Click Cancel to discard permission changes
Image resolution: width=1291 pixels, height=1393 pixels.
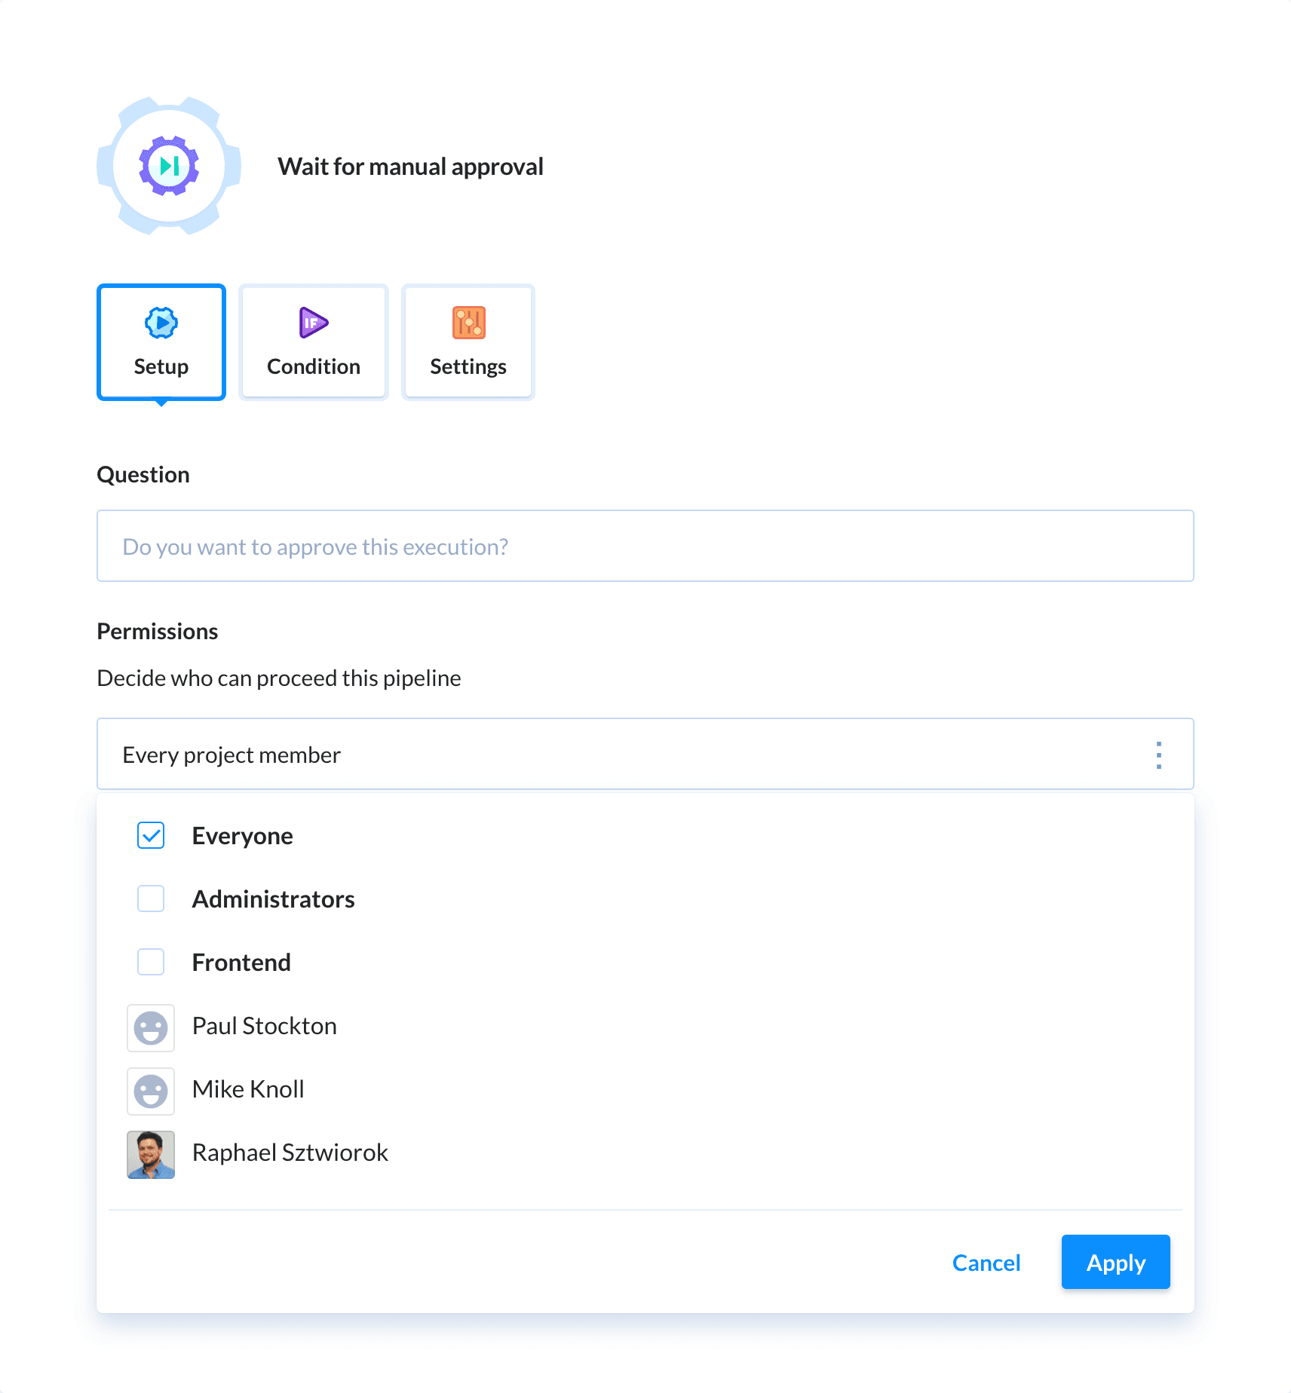[986, 1263]
